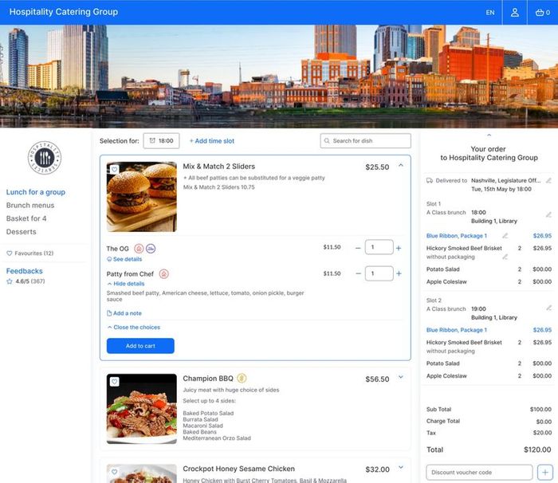Click The OG blue preparation-time icon
This screenshot has height=483, width=558.
tap(151, 249)
